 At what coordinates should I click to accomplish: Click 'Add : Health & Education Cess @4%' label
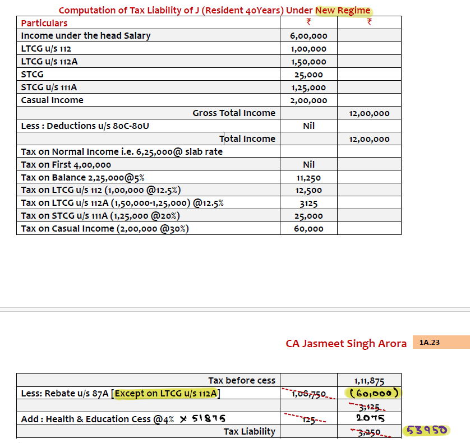(x=98, y=419)
